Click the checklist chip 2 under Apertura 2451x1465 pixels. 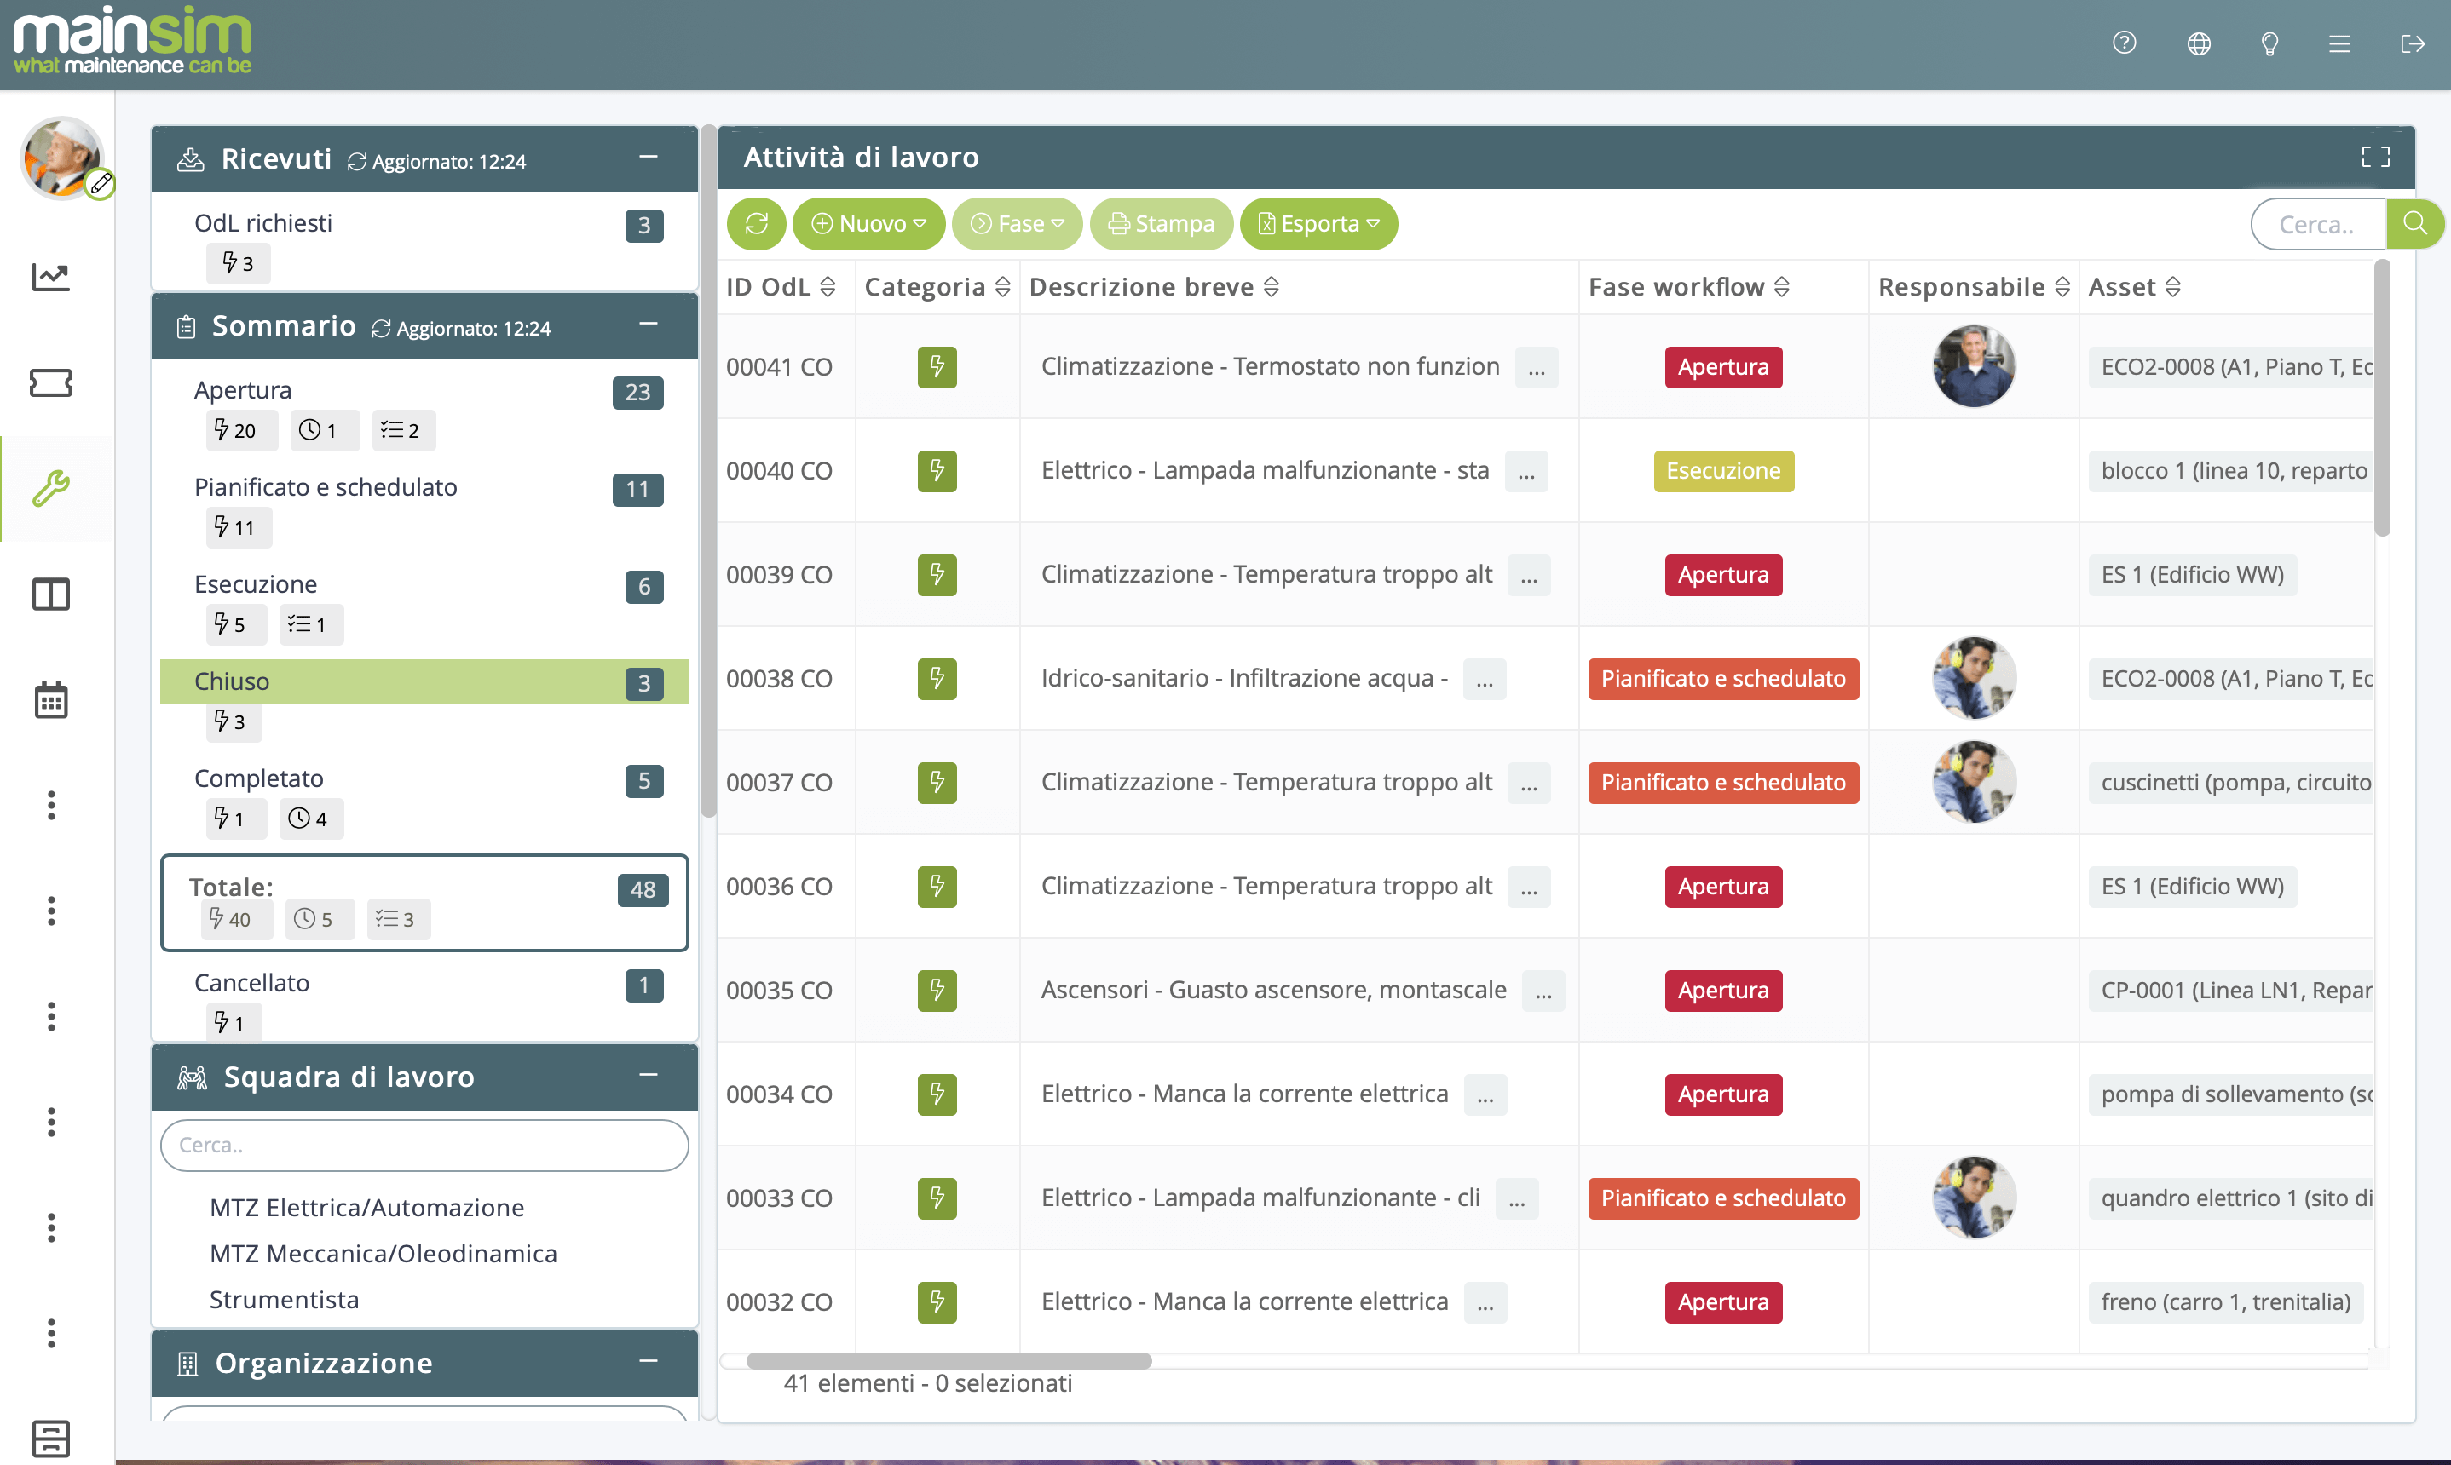[403, 430]
